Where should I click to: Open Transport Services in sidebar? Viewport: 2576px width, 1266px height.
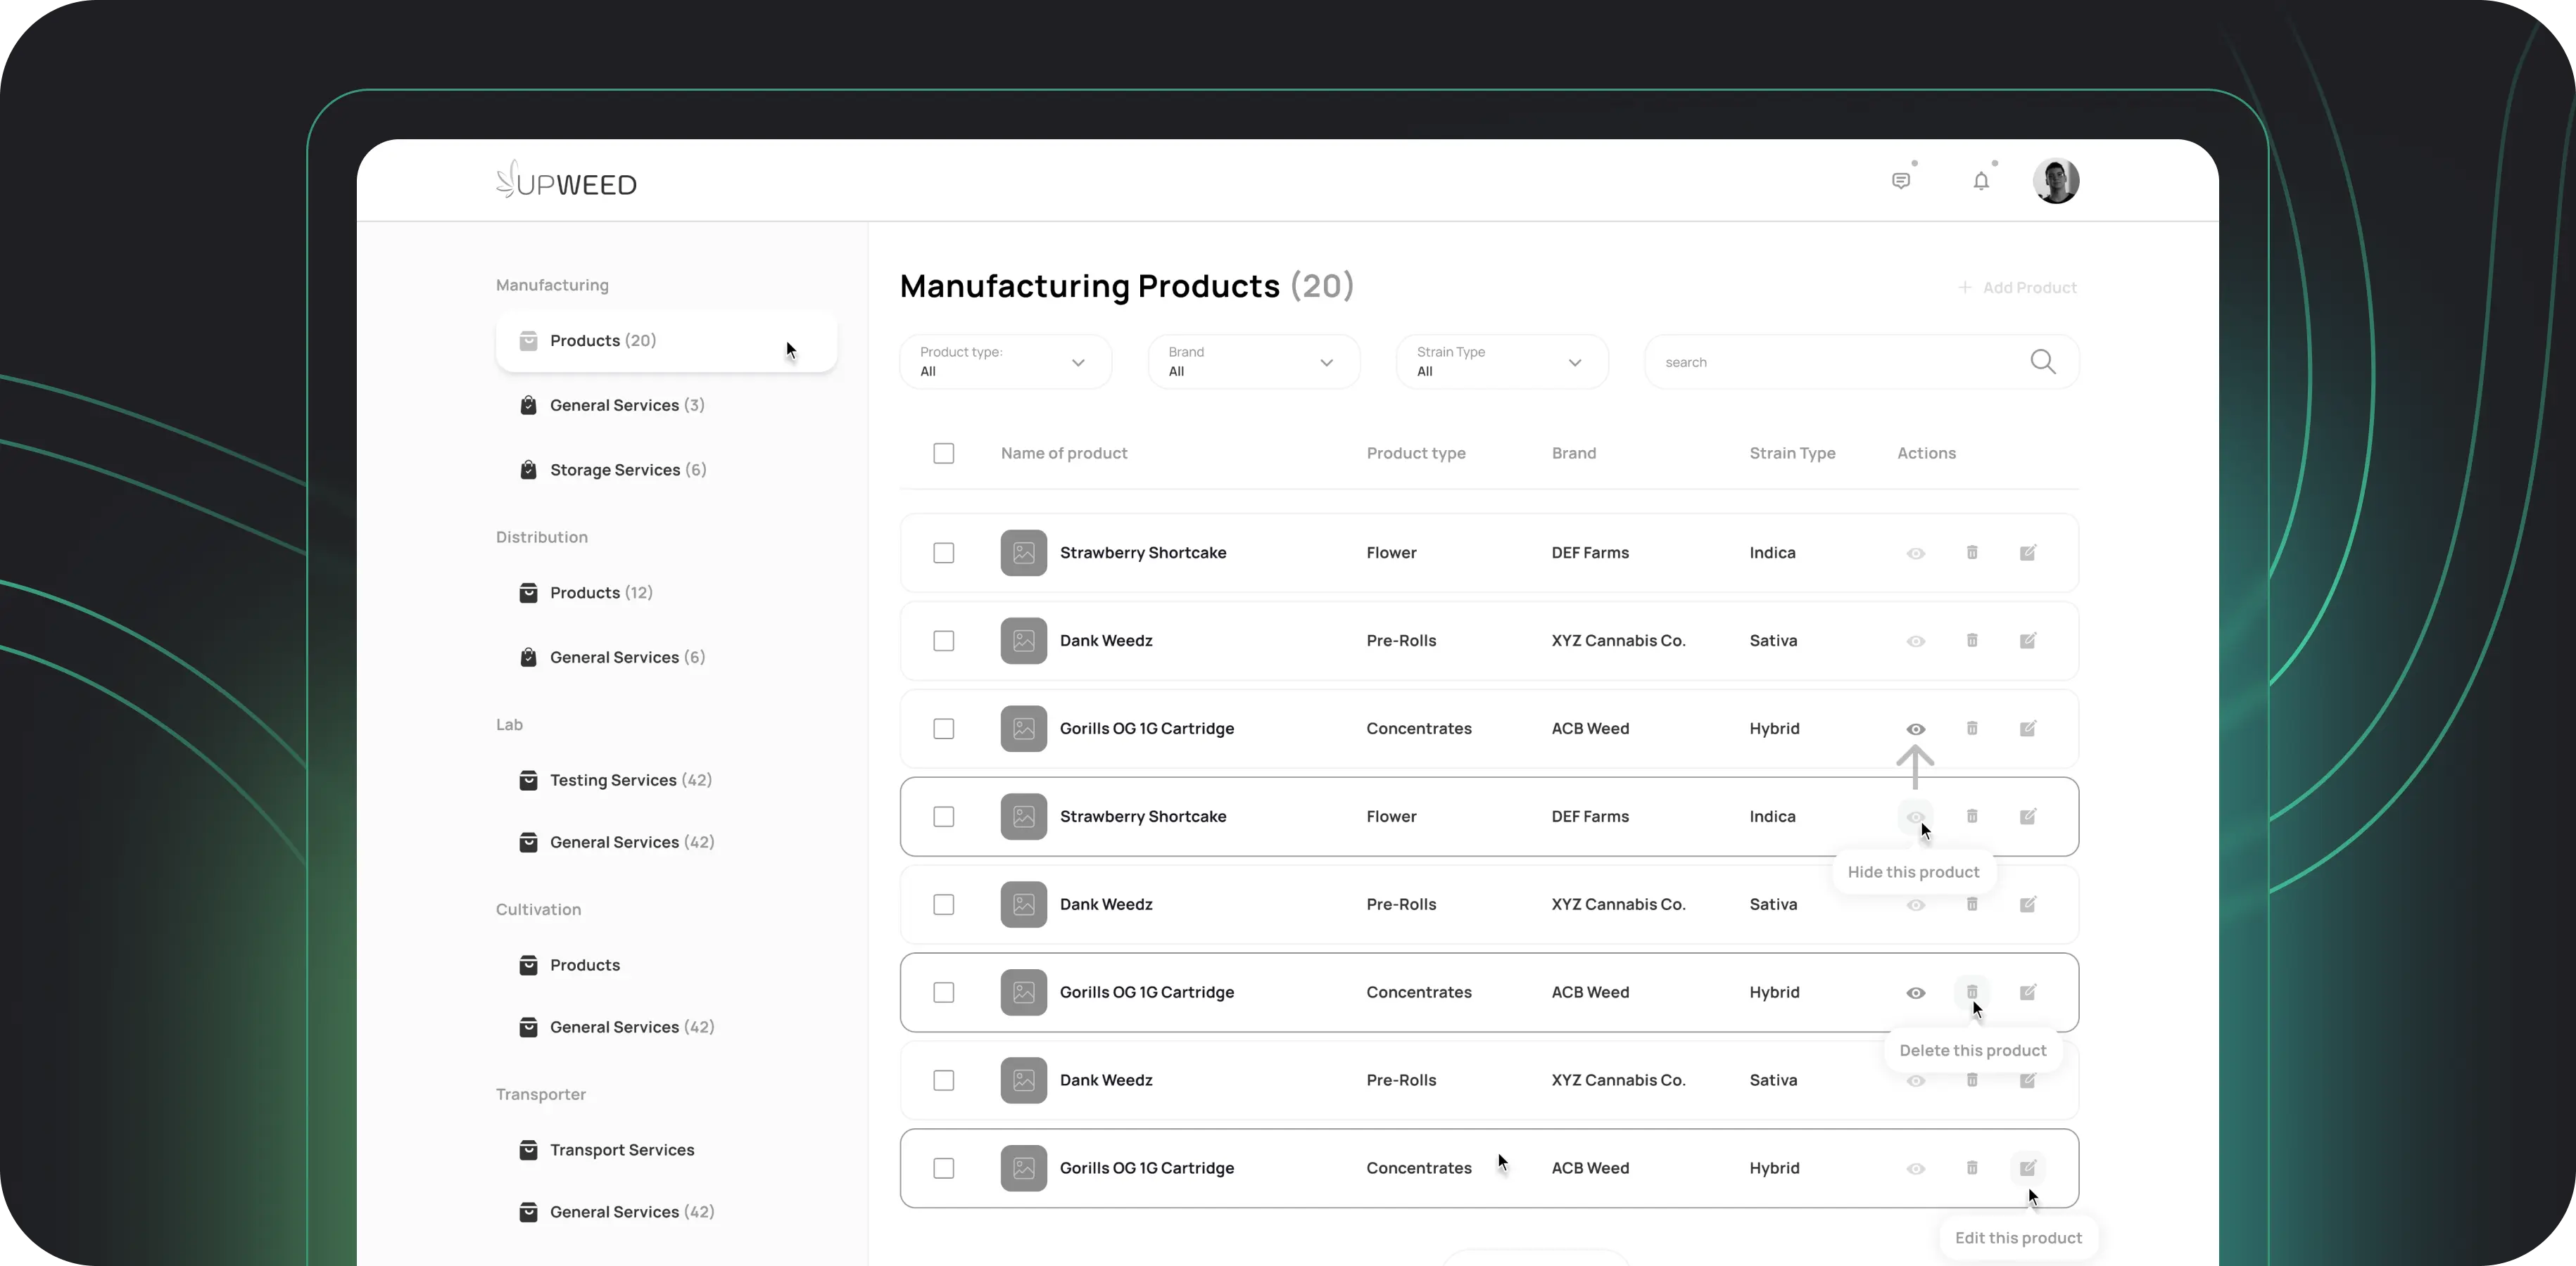click(607, 1150)
